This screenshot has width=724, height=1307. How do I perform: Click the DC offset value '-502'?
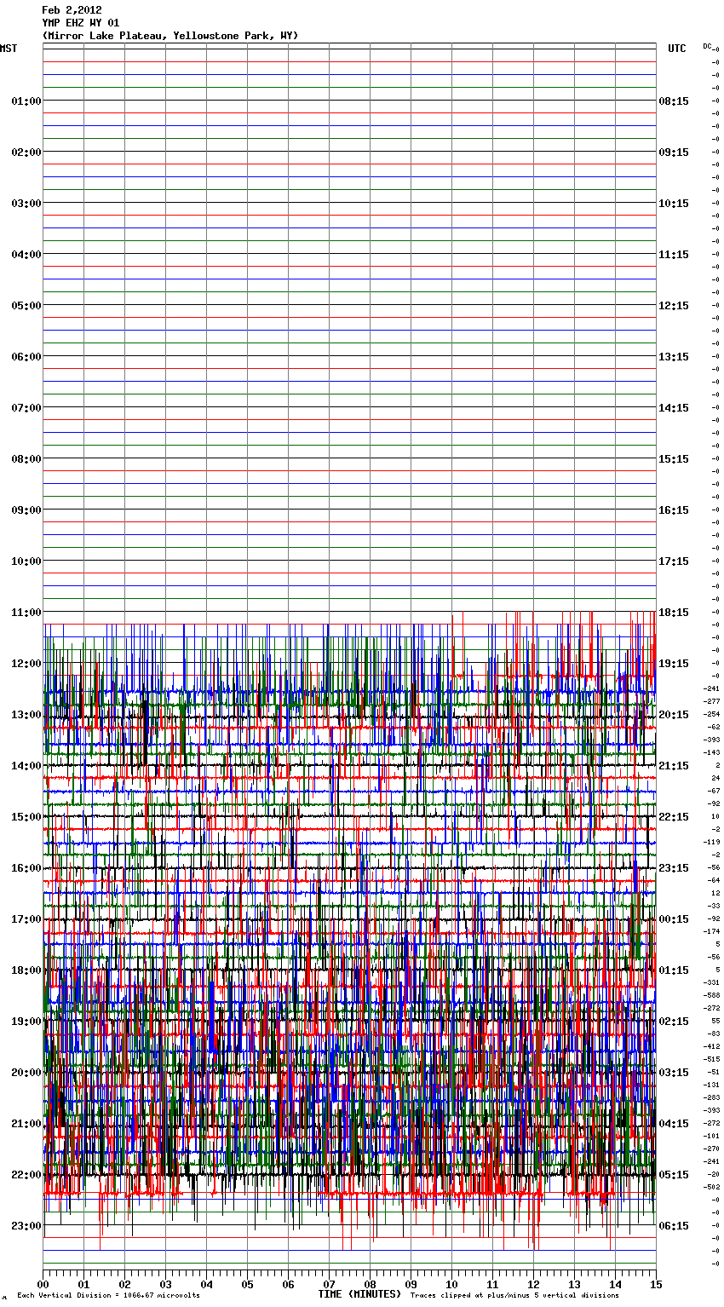tap(712, 1187)
